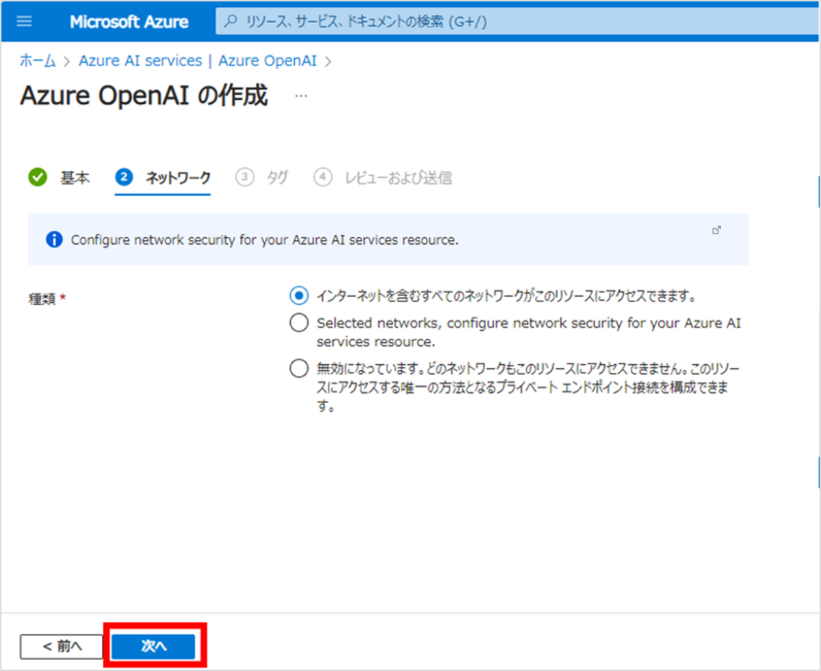The image size is (821, 671).
Task: Click the Microsoft Azure logo text
Action: click(129, 22)
